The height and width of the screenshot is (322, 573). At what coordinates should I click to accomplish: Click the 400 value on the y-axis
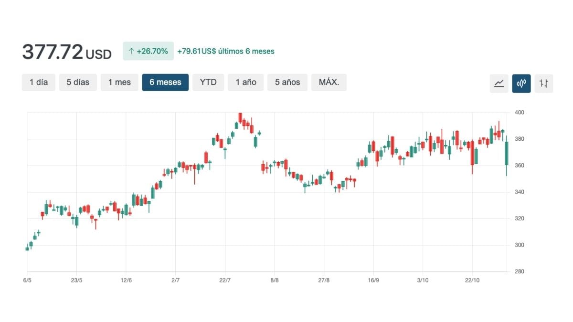click(x=519, y=113)
